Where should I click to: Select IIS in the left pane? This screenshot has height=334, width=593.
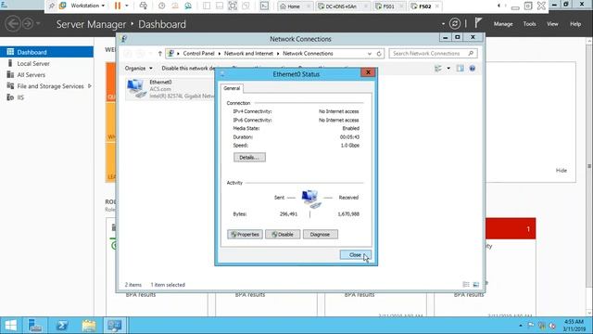click(46, 97)
